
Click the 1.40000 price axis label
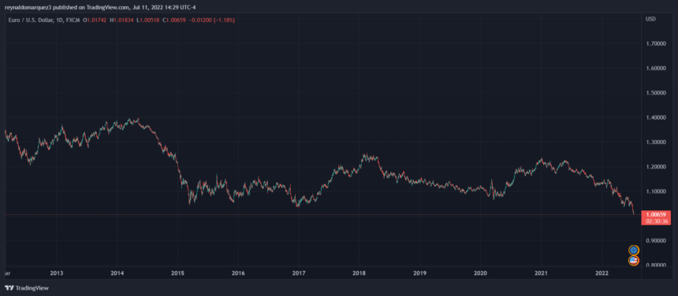coord(655,117)
